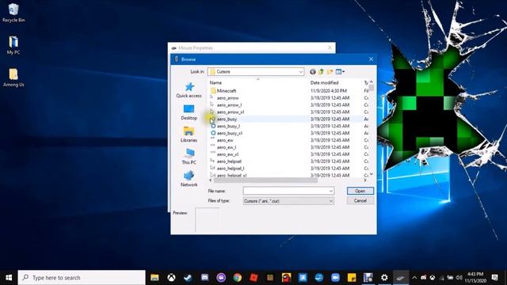Viewport: 507px width, 285px height.
Task: Open the Recycle Bin desktop icon
Action: pos(13,13)
